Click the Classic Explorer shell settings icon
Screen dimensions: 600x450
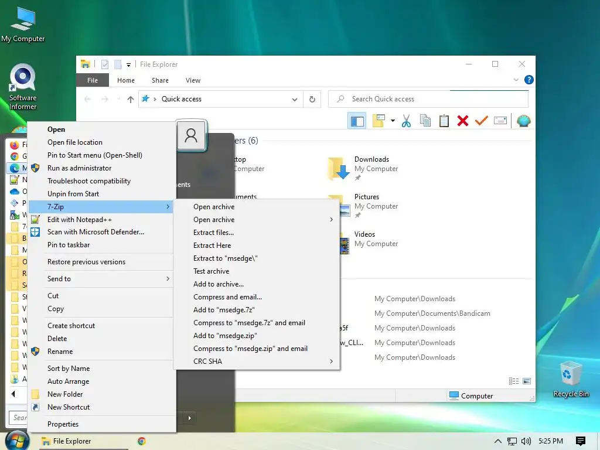(x=523, y=121)
